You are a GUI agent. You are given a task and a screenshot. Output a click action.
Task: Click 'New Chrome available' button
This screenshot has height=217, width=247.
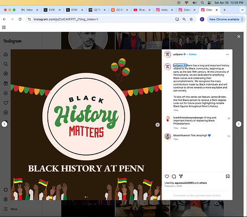pos(226,19)
